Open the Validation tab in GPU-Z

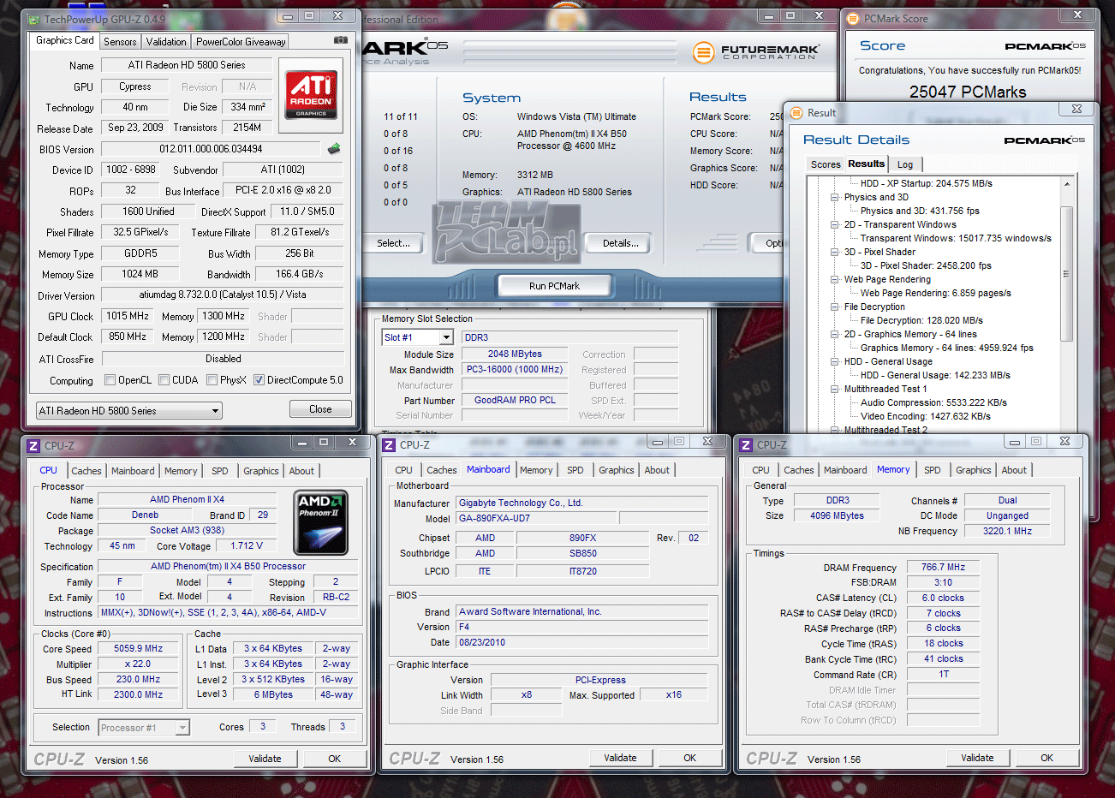pyautogui.click(x=166, y=42)
